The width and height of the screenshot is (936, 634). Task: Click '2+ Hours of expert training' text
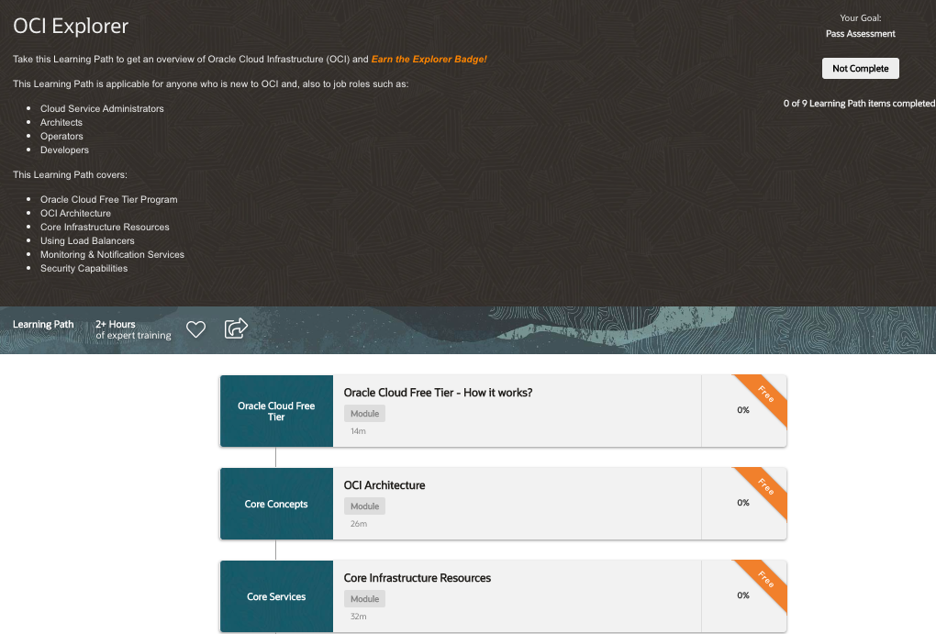pos(133,329)
